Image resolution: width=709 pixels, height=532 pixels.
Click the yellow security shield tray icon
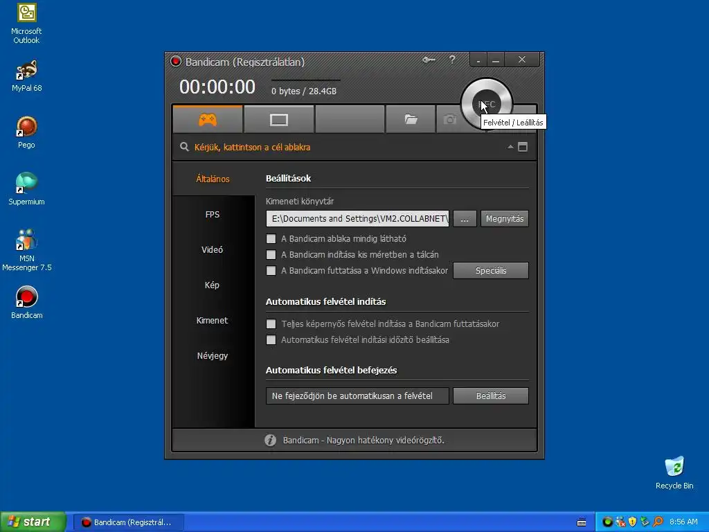[x=633, y=522]
